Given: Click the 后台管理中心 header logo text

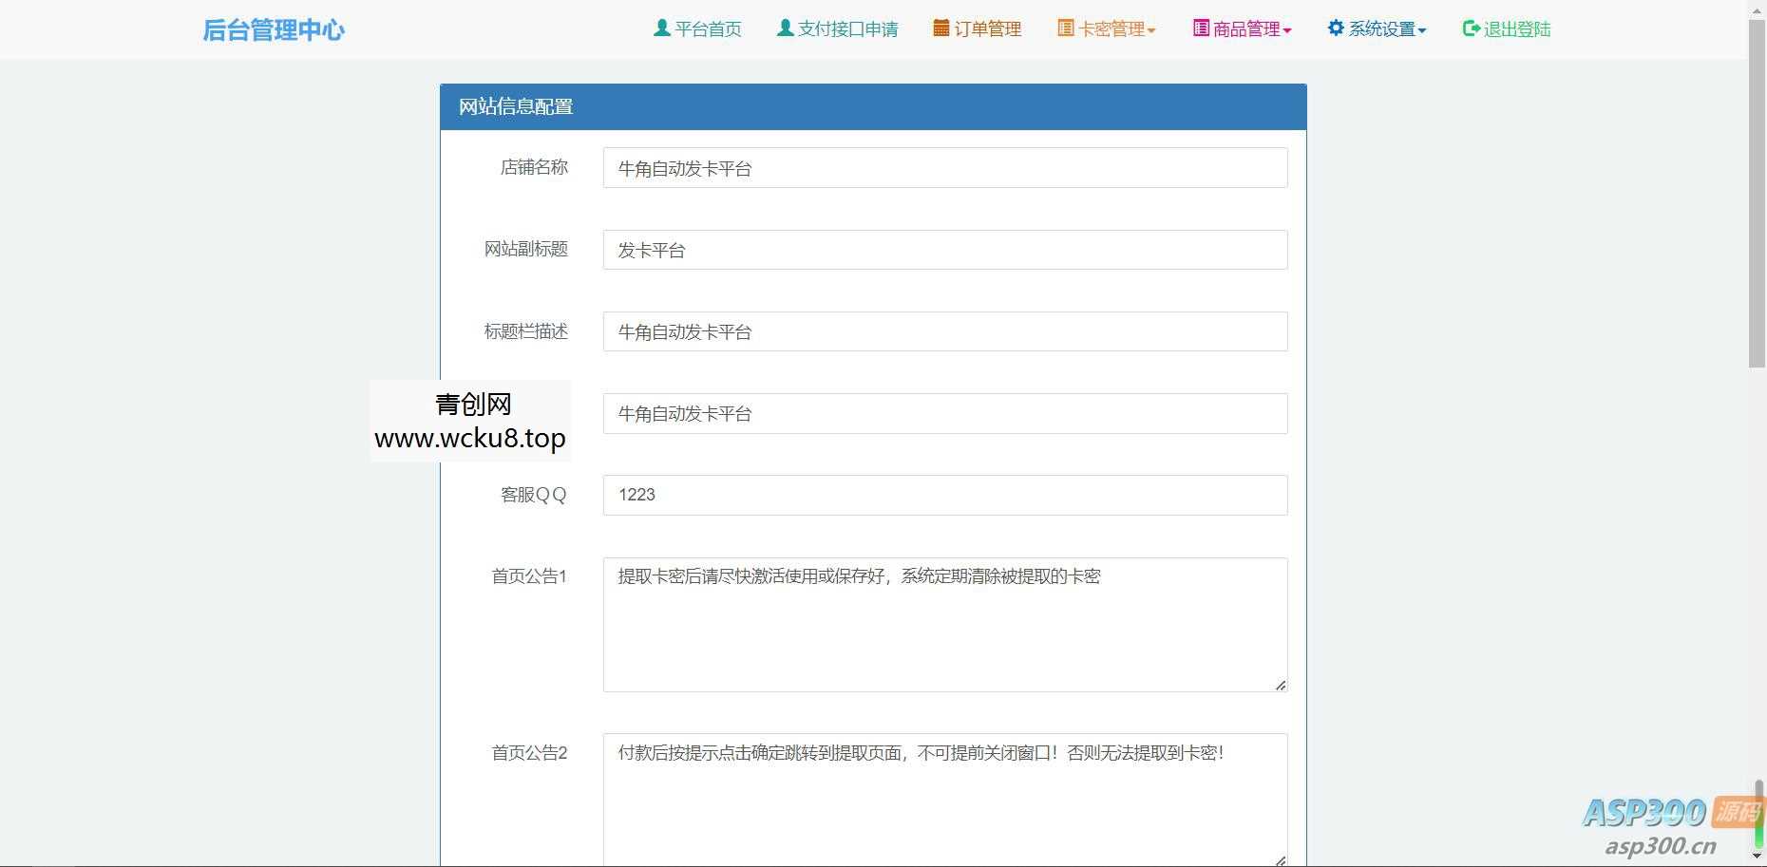Looking at the screenshot, I should [273, 29].
